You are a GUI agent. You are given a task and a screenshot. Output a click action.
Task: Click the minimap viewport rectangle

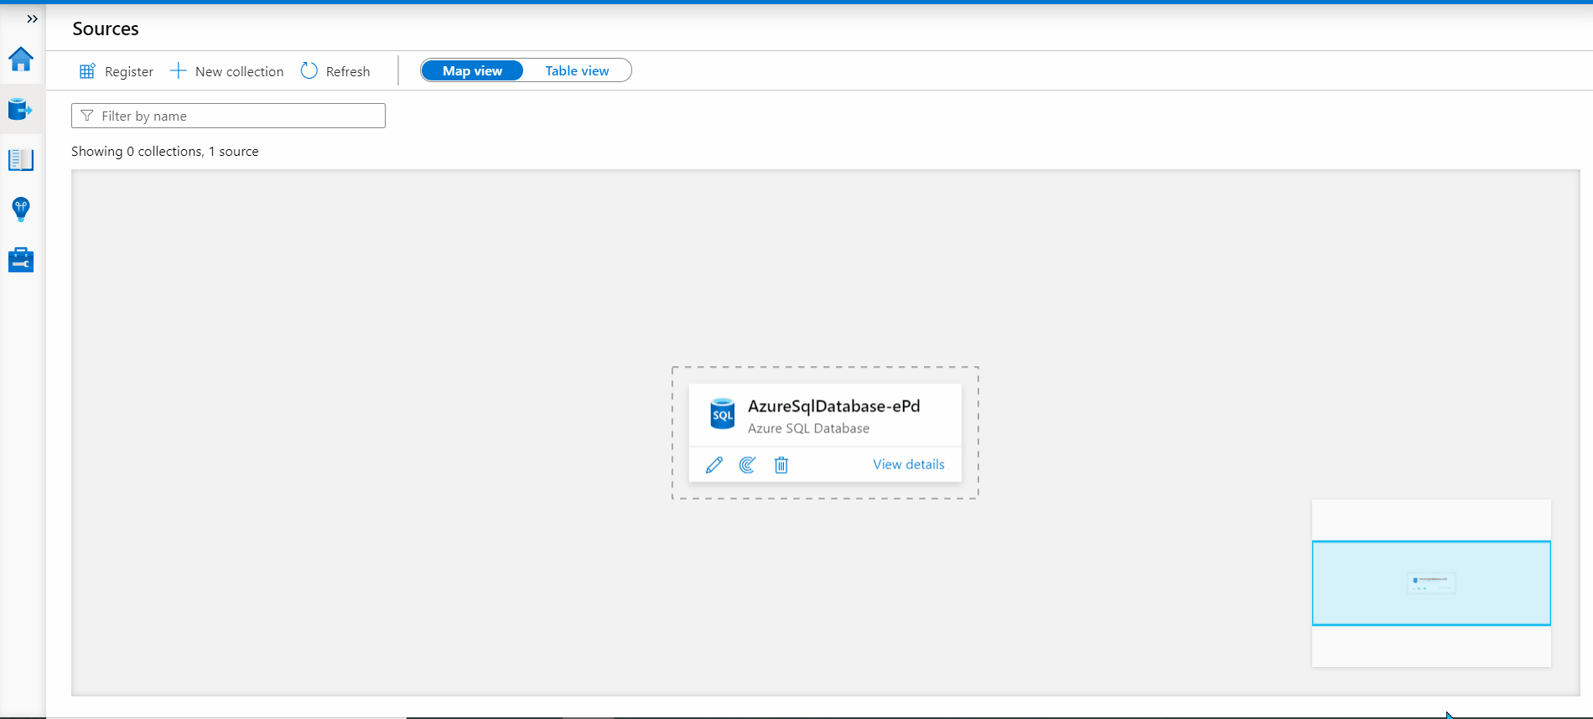[x=1431, y=583]
